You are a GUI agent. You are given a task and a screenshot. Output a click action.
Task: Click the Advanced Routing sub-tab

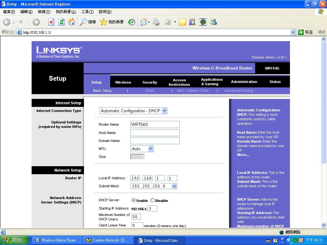(239, 91)
